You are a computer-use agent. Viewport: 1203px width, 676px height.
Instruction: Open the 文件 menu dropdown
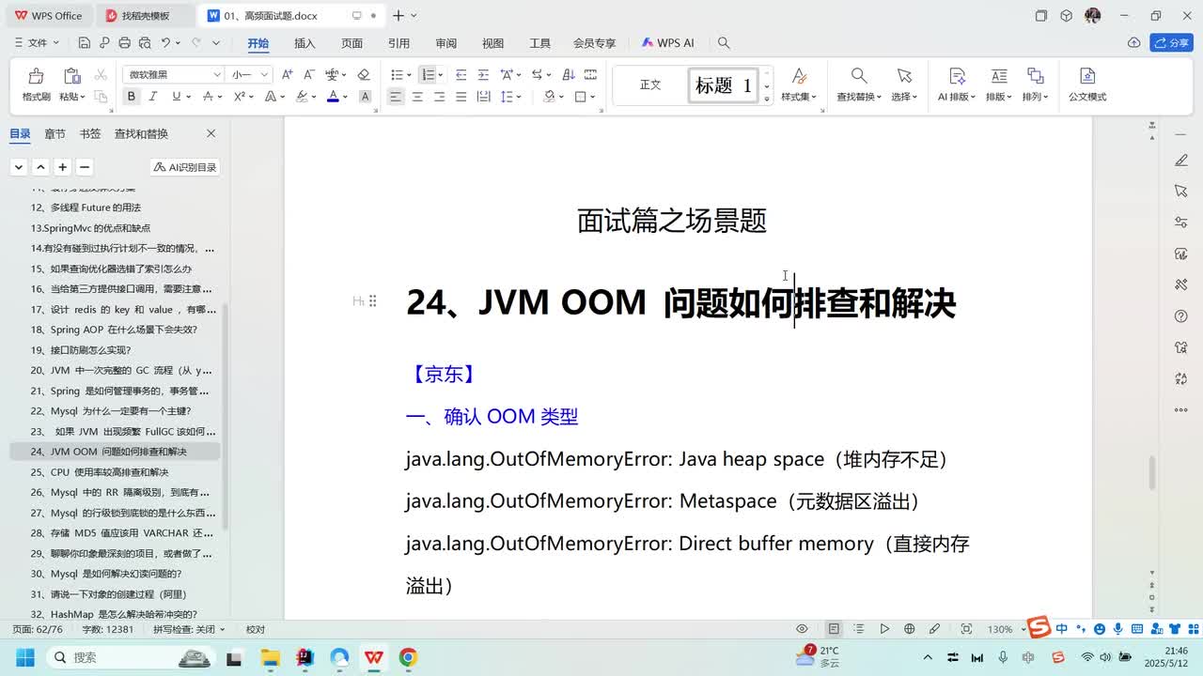38,43
